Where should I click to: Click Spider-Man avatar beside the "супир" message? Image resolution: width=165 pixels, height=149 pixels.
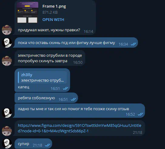(x=7, y=144)
